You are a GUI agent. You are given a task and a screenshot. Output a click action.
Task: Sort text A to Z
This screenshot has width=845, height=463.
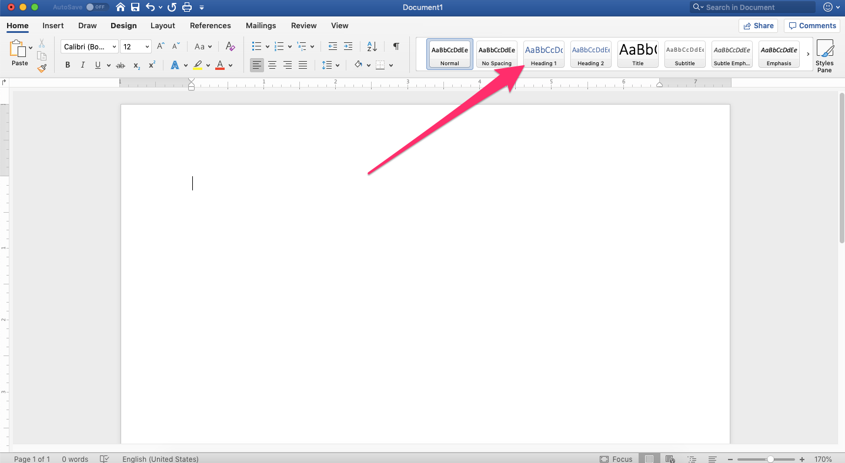[372, 46]
